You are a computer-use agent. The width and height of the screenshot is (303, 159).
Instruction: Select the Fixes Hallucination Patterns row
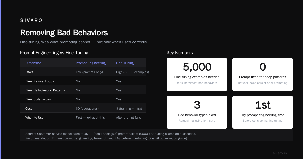pos(83,90)
